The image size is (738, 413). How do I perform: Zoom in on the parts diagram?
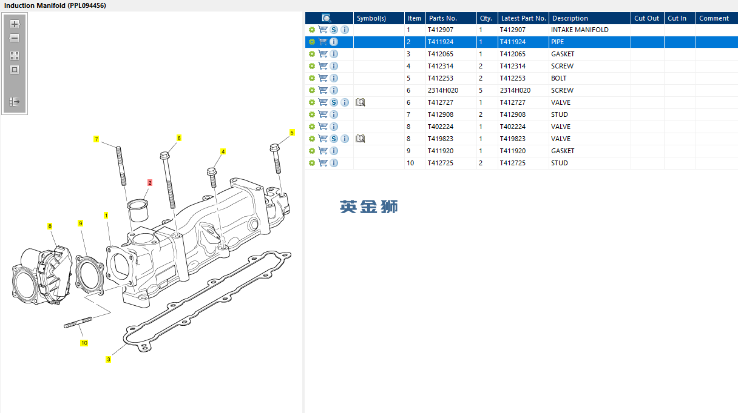coord(15,25)
